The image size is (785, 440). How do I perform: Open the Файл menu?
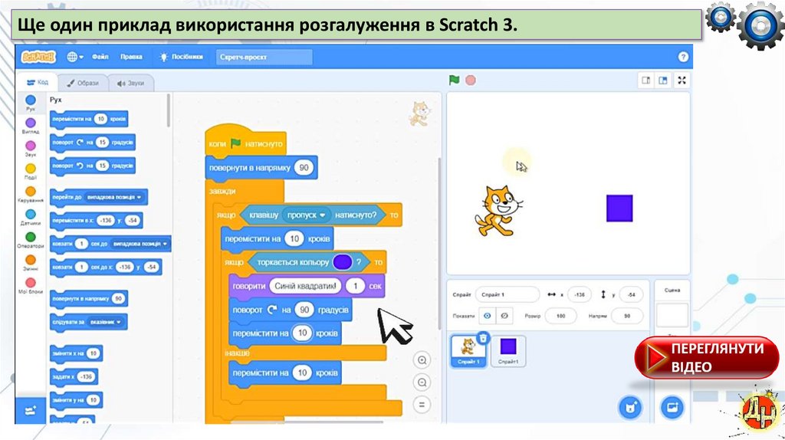pos(100,57)
